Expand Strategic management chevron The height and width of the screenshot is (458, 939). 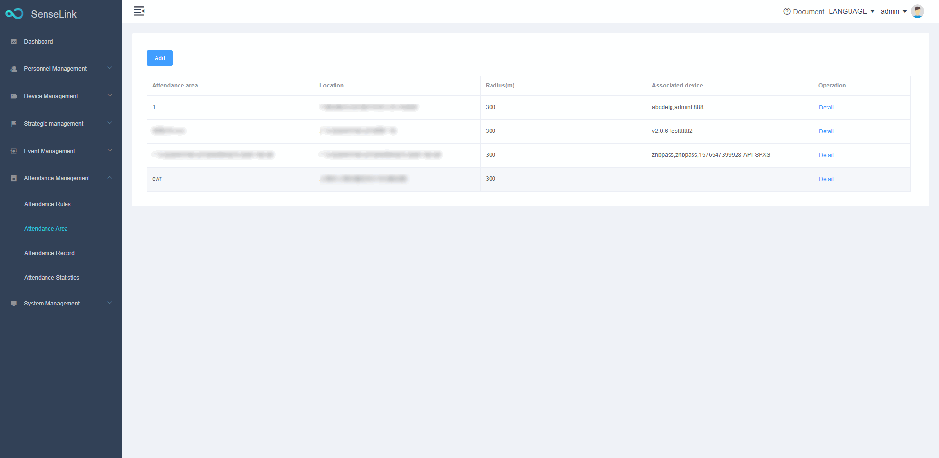click(110, 123)
